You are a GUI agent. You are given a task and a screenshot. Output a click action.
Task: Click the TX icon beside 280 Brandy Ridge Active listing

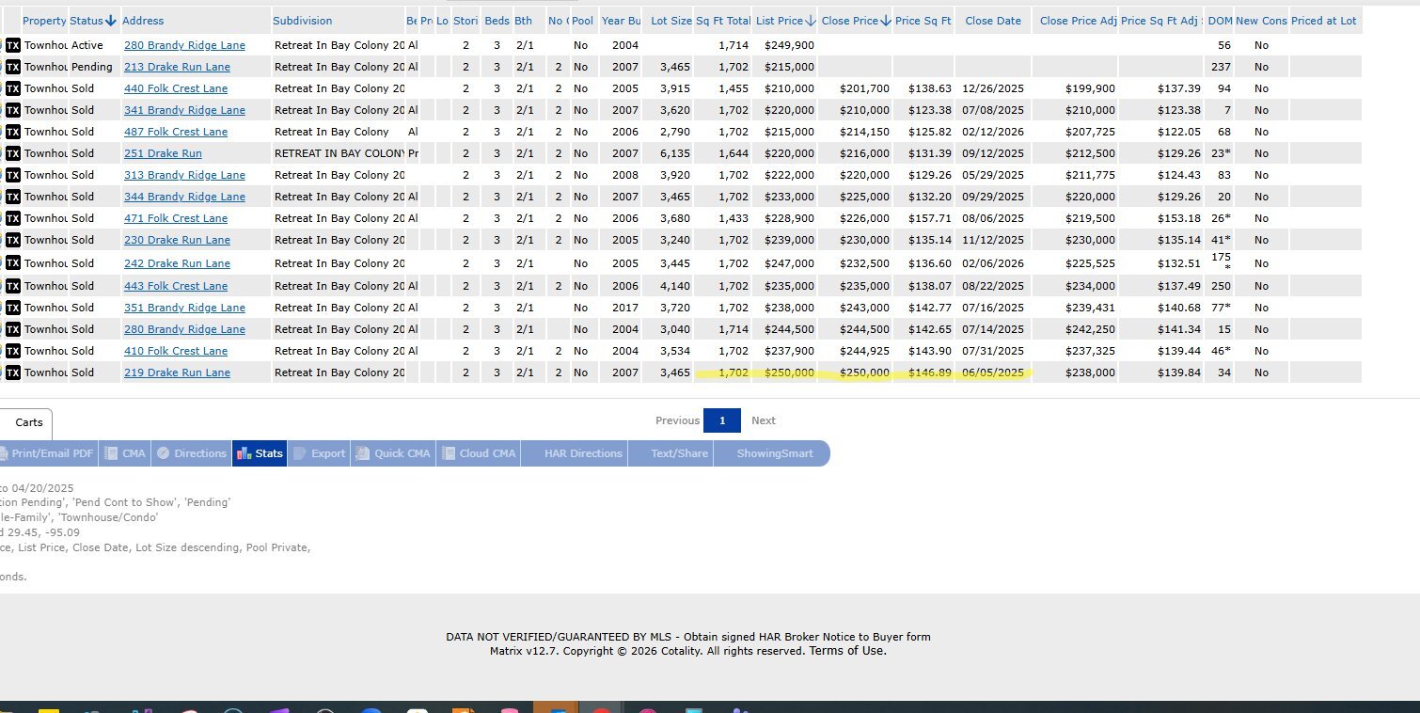pos(12,45)
